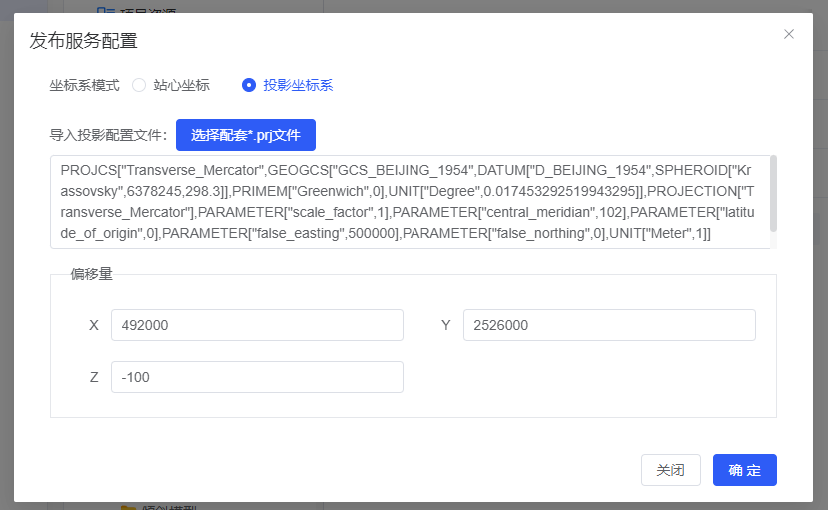This screenshot has height=510, width=828.
Task: Focus the Z offset input field
Action: point(257,377)
